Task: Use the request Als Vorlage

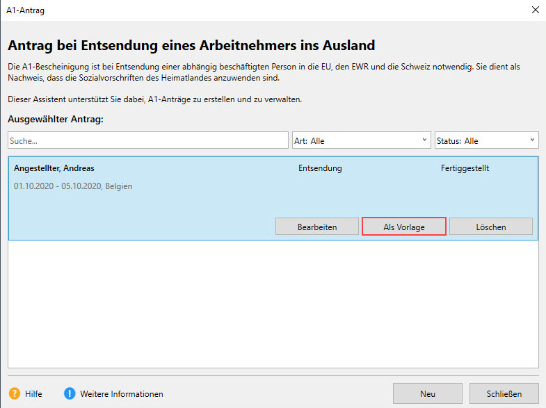Action: [404, 227]
